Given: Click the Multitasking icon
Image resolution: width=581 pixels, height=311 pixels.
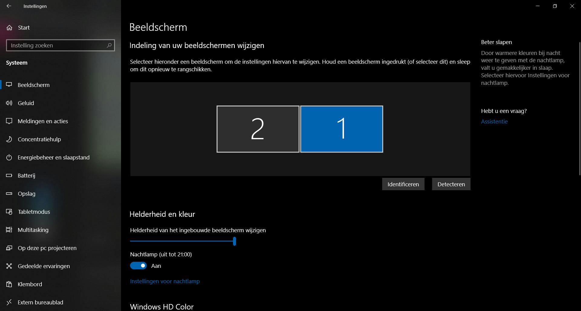Looking at the screenshot, I should (x=9, y=230).
